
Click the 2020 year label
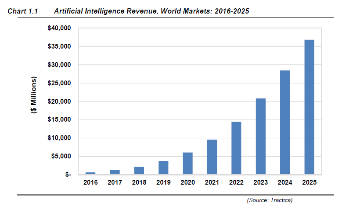click(x=188, y=182)
